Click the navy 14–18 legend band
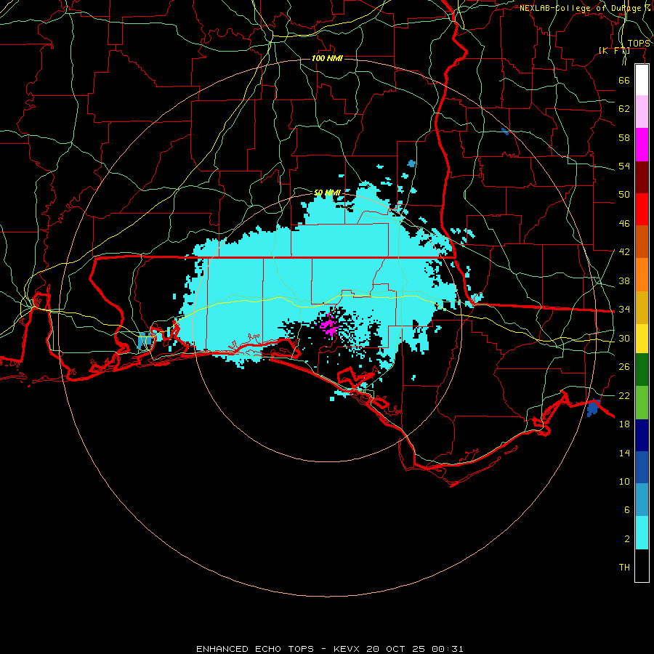 642,435
